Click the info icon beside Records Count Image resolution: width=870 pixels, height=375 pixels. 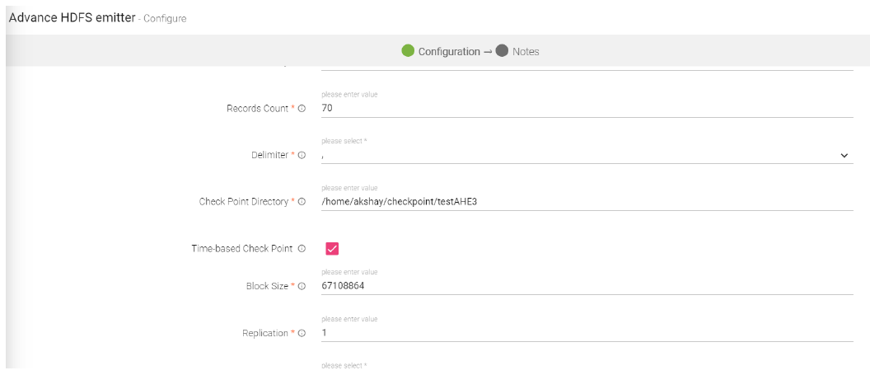[x=302, y=109]
